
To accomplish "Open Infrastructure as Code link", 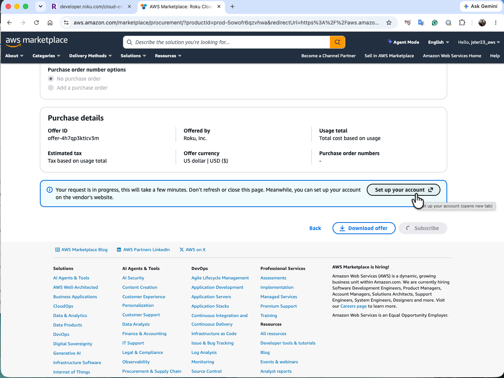I will (214, 334).
